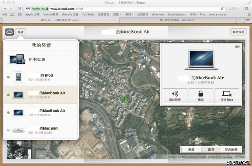Click the Safari share button

[x=19, y=9]
